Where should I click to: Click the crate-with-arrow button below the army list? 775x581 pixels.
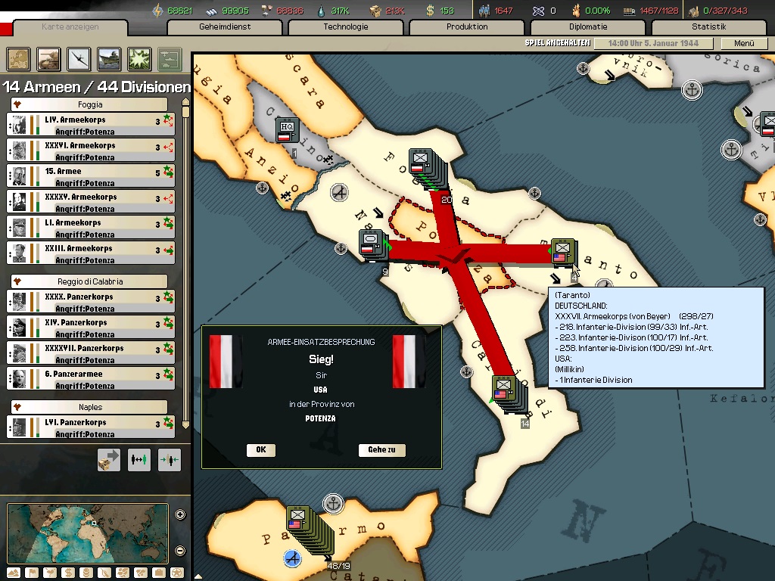click(109, 460)
